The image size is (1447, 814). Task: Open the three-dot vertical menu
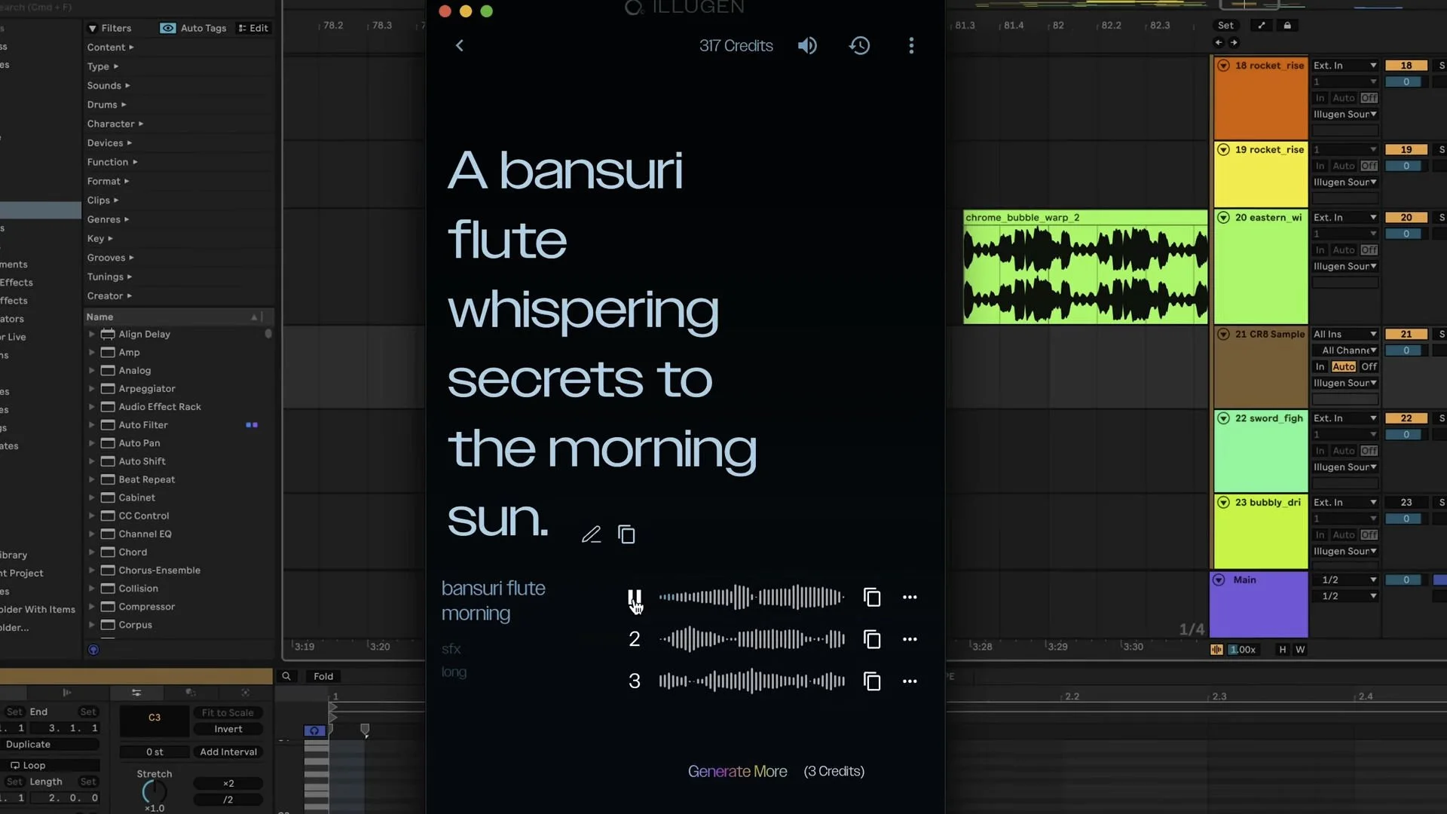[911, 46]
